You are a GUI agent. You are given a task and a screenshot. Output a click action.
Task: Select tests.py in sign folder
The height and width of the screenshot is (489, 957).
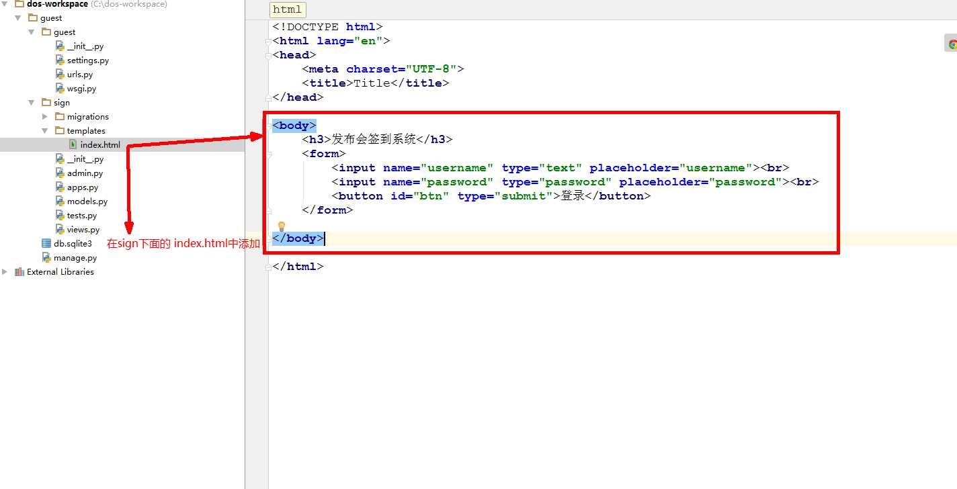tap(82, 216)
